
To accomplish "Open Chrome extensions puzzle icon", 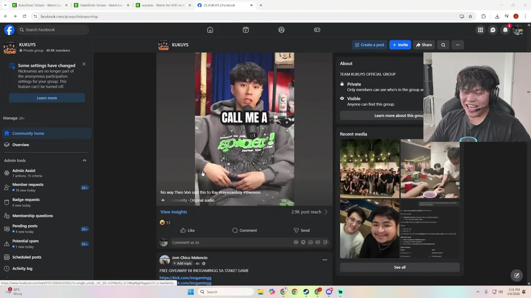I will click(483, 16).
